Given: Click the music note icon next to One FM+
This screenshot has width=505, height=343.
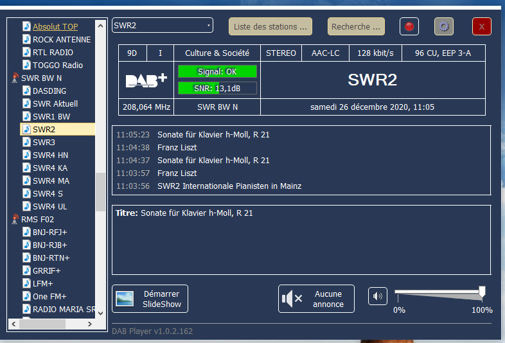Looking at the screenshot, I should (27, 296).
